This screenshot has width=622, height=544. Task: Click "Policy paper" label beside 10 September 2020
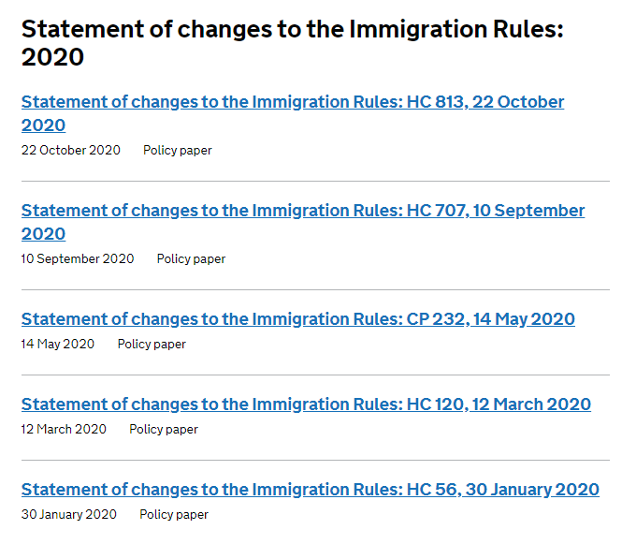click(191, 258)
